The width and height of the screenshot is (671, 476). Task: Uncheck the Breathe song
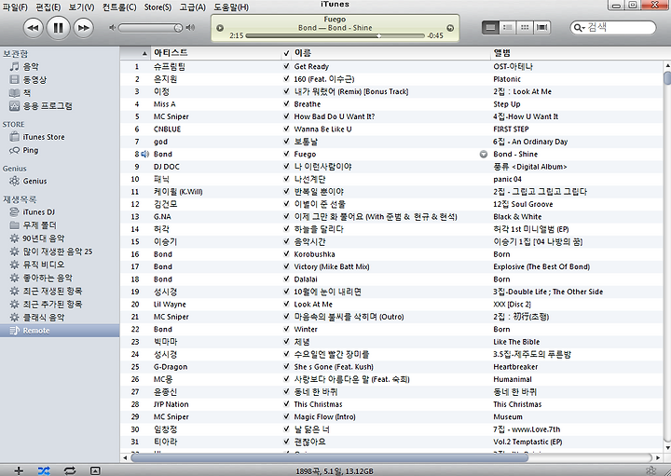(x=286, y=104)
